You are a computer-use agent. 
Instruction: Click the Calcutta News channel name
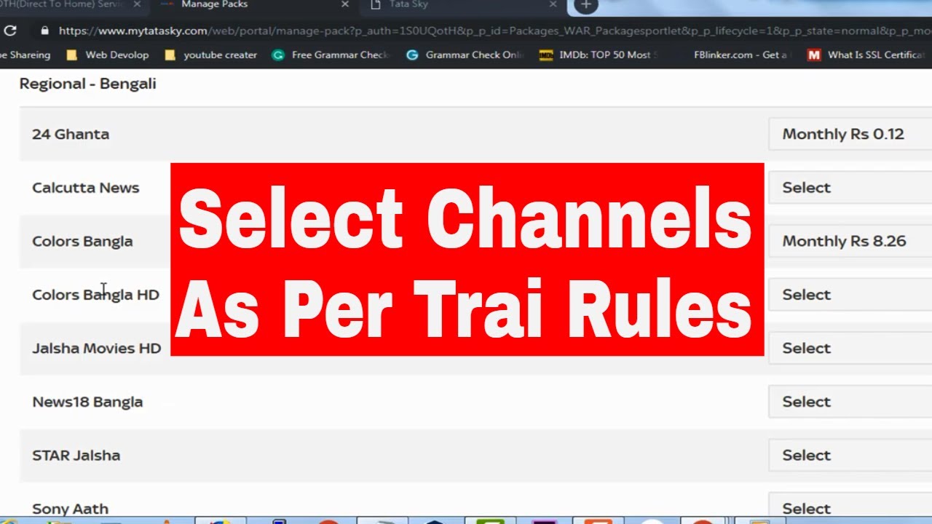(x=85, y=188)
